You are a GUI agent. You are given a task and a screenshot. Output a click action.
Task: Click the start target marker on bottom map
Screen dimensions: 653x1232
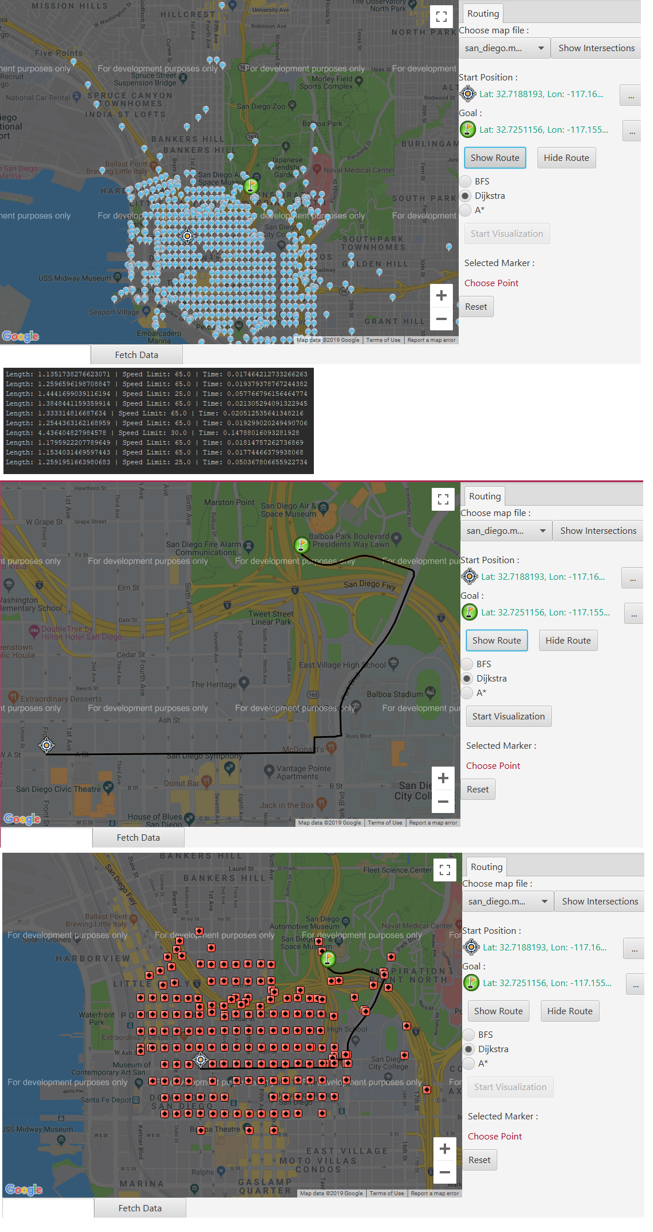201,1059
